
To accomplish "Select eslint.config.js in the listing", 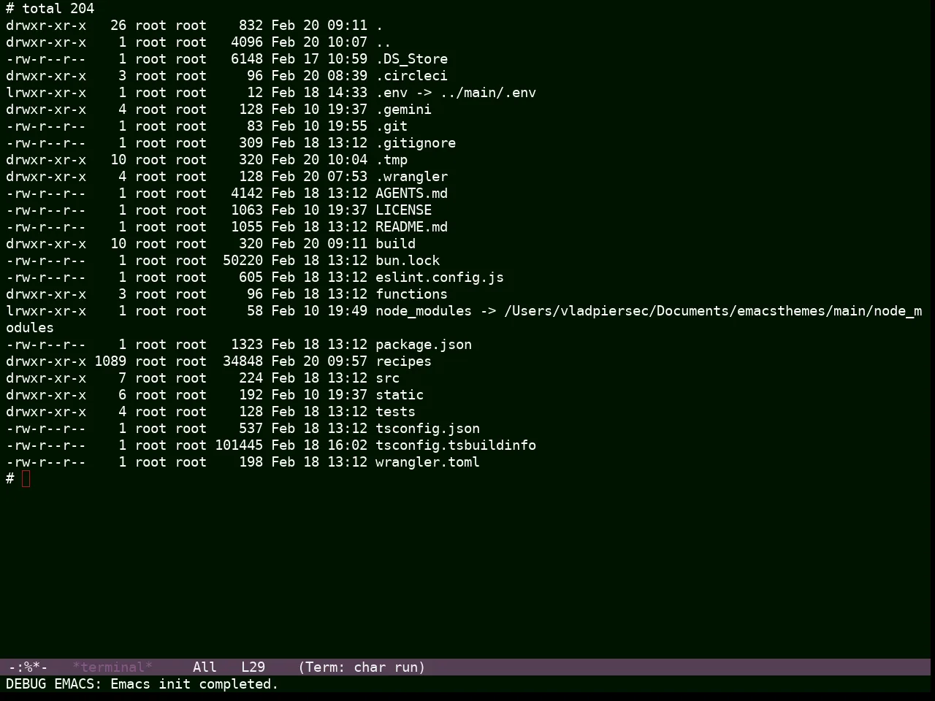I will coord(440,277).
